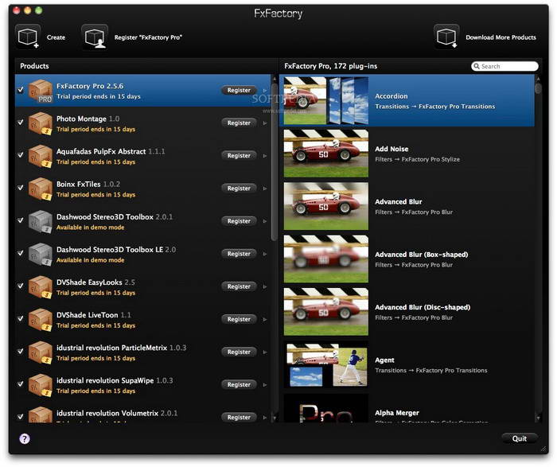Expand arrow next to Aquafadas PulpFx Register
This screenshot has height=467, width=557.
coord(265,156)
